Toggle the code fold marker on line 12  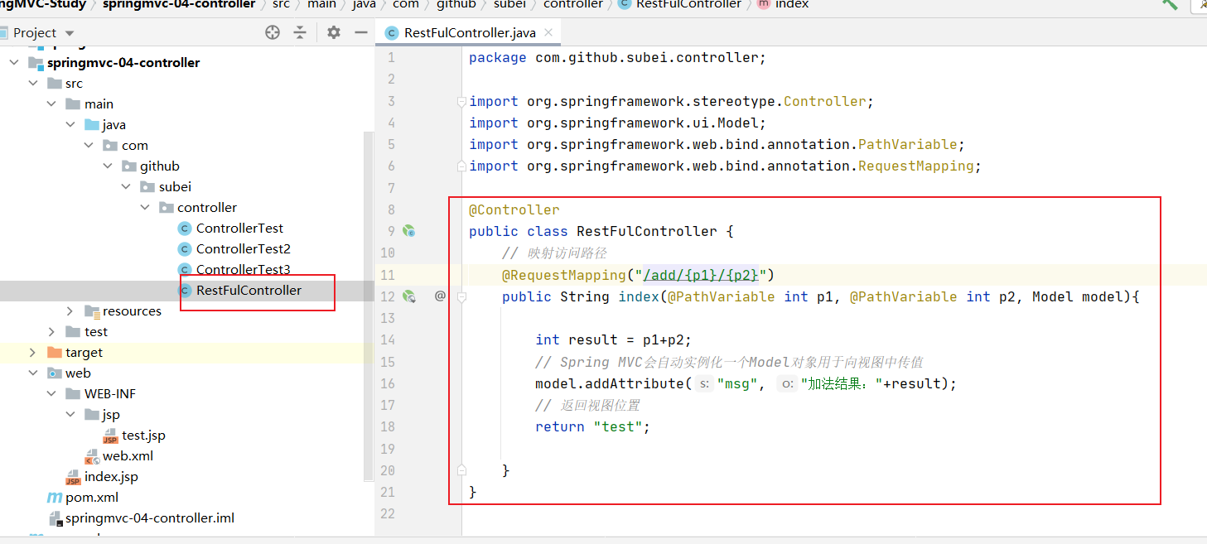(462, 296)
